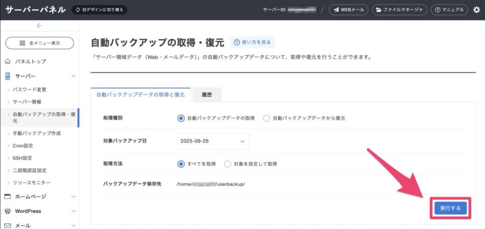The image size is (485, 229).
Task: Select 自動バックアップデータから復元 radio option
Action: click(266, 118)
